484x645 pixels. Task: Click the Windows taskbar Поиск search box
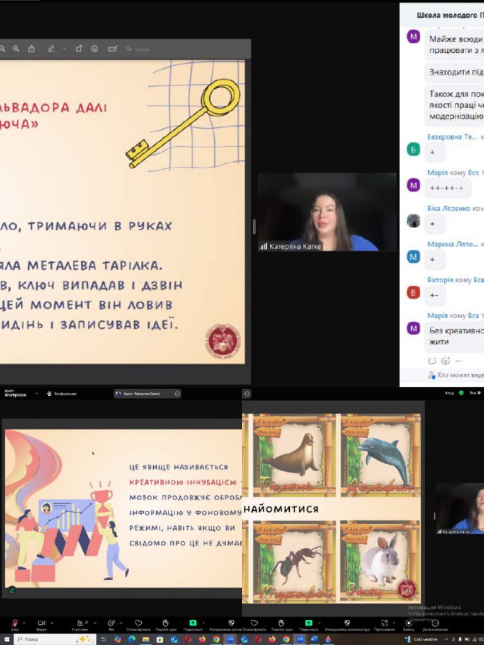pos(54,640)
